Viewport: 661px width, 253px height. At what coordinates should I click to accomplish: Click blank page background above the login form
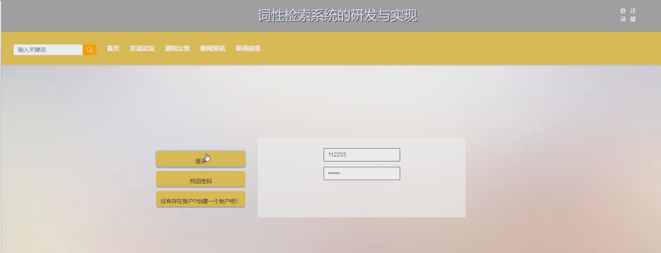[359, 103]
